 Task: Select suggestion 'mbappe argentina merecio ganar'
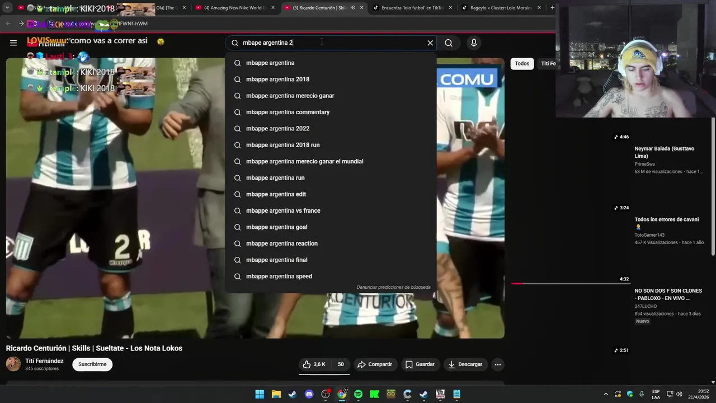(x=331, y=96)
